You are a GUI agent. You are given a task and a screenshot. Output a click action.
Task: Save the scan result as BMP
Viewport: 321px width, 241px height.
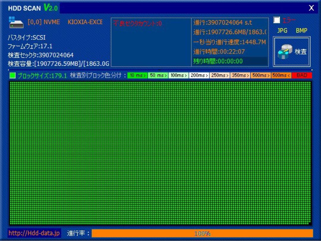coord(301,30)
